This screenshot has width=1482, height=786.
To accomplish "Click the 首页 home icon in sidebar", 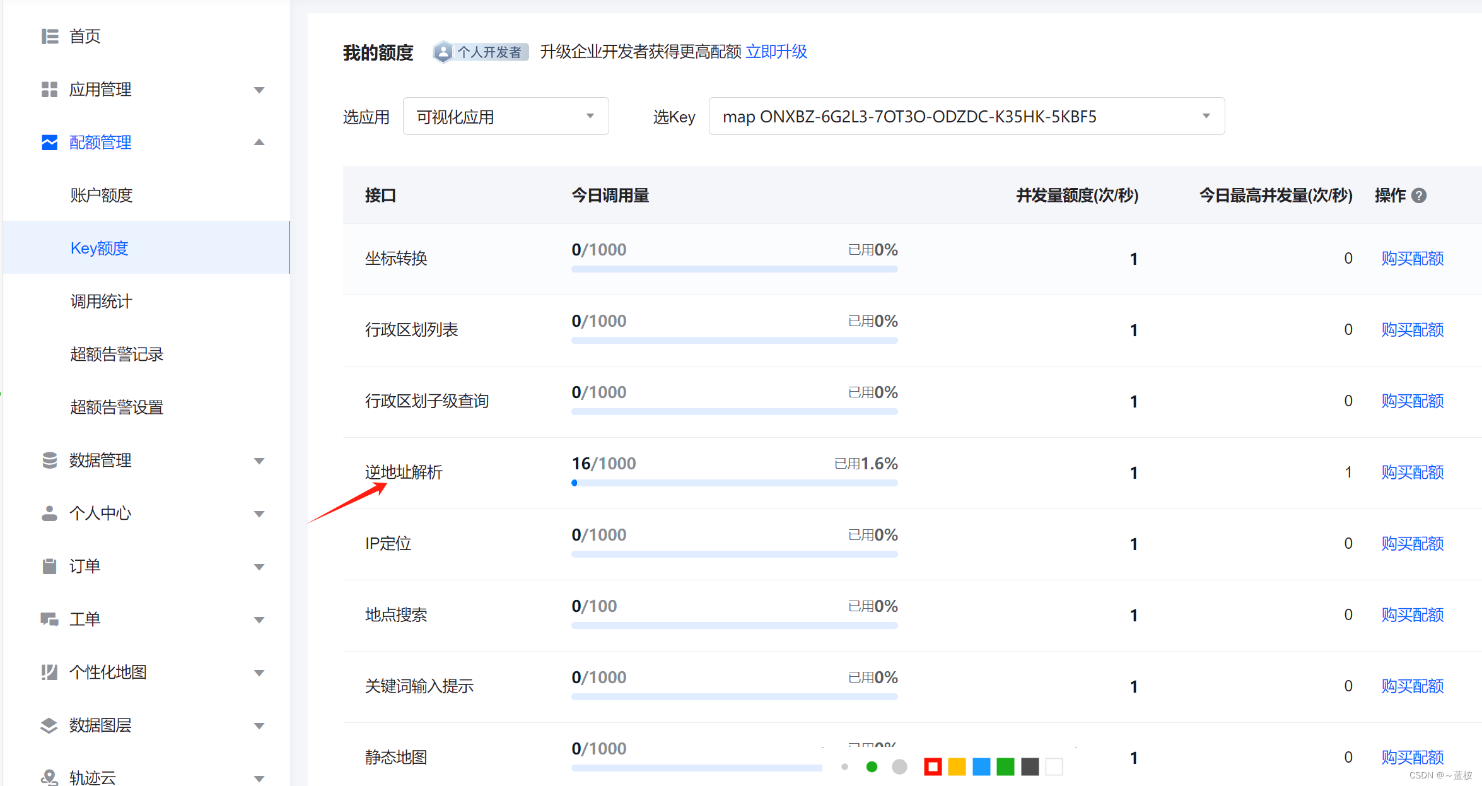I will pyautogui.click(x=50, y=37).
